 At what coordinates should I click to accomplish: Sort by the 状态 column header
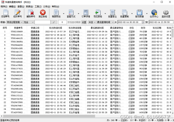point(132,28)
